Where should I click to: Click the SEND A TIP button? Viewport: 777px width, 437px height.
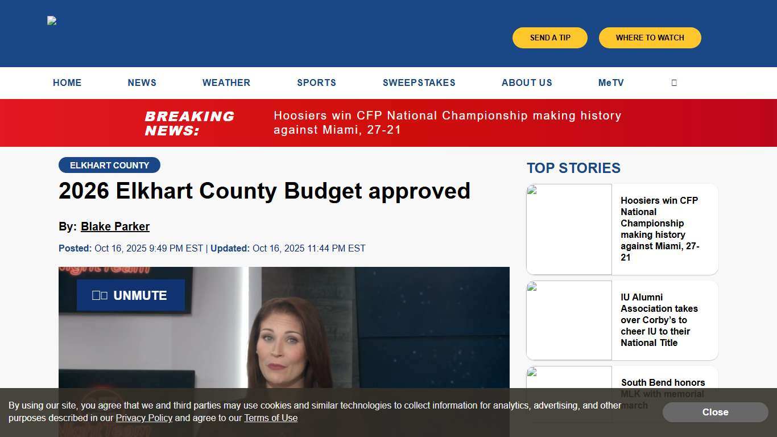coord(549,38)
